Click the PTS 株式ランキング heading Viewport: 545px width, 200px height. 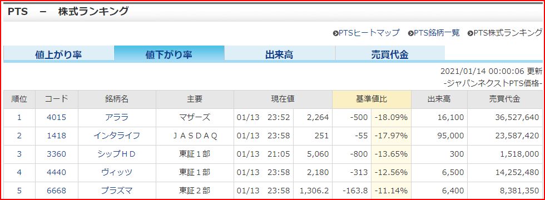68,11
